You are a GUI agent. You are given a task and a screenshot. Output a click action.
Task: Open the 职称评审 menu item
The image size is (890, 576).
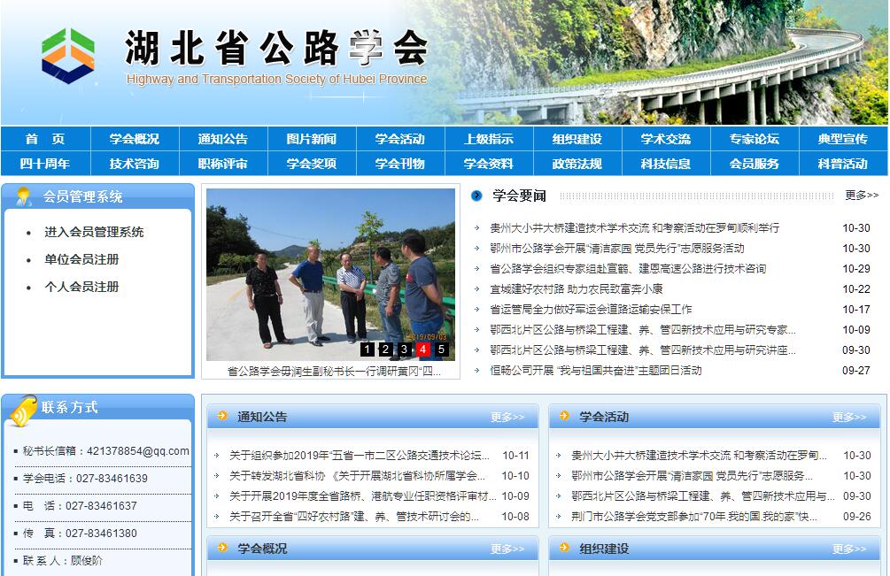[x=223, y=164]
